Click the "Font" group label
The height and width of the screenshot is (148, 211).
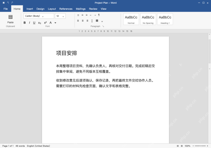47,26
